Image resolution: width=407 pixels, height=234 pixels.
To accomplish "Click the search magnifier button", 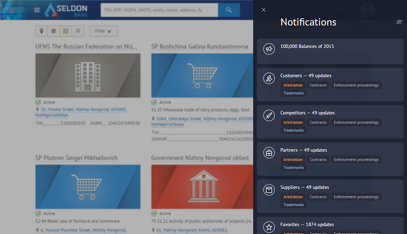I will (229, 10).
